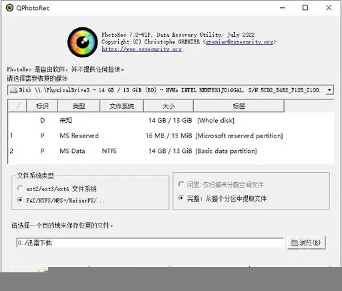Maximize the QPhotoRec window
Image resolution: width=342 pixels, height=291 pixels.
pos(305,8)
